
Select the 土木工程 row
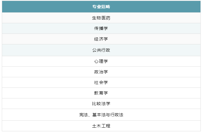pyautogui.click(x=101, y=126)
